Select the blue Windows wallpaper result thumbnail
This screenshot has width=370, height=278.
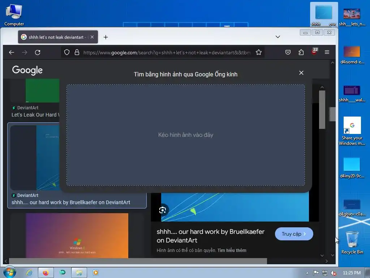35,158
